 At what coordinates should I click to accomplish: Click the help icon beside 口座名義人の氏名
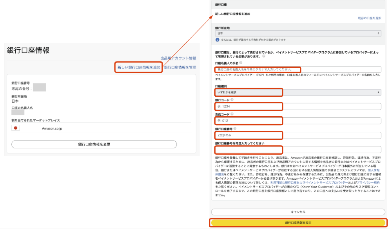241,63
